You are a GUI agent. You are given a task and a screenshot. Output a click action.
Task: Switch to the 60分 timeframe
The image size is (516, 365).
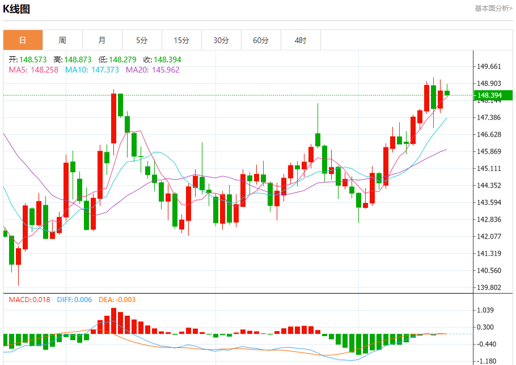pyautogui.click(x=261, y=40)
